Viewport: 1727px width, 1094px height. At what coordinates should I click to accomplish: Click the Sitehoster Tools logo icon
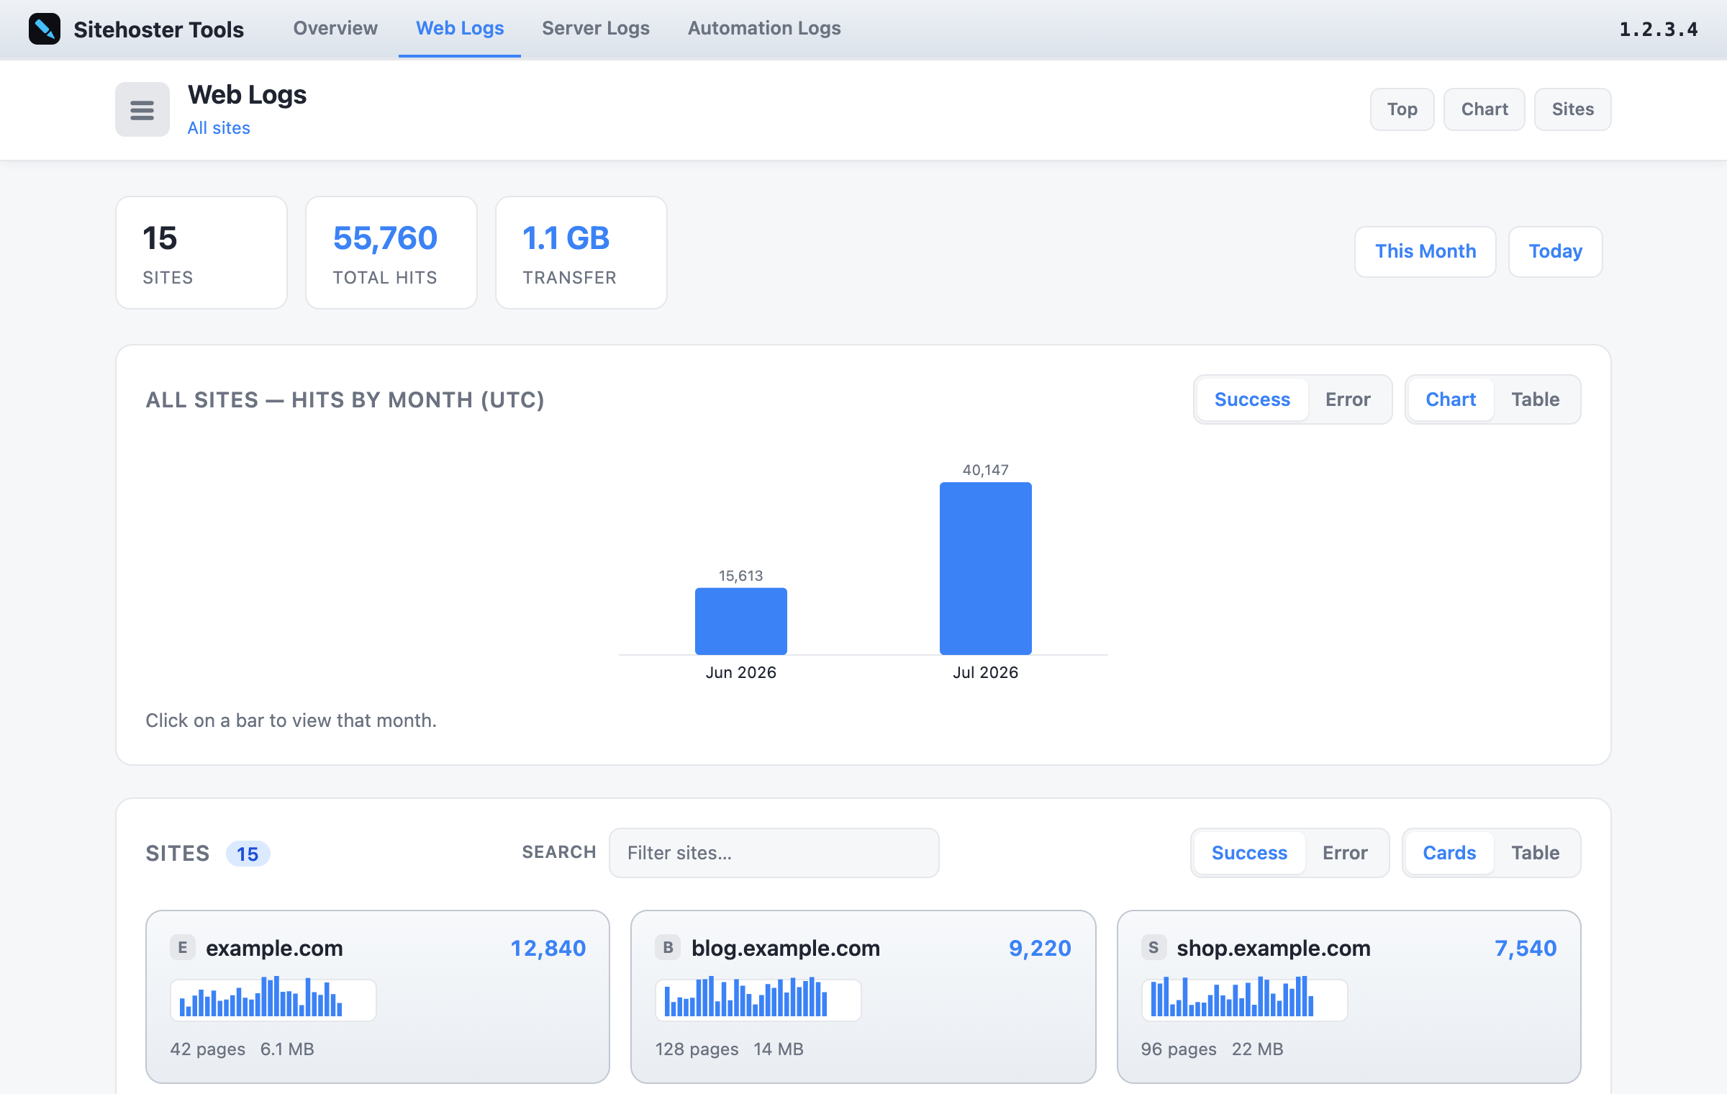pyautogui.click(x=44, y=29)
